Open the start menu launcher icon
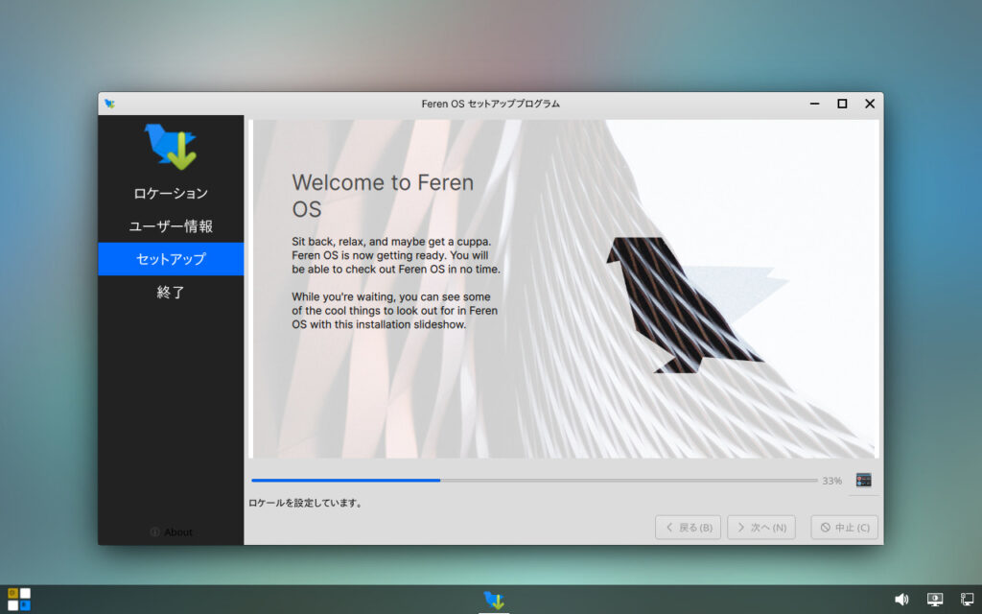 click(19, 599)
